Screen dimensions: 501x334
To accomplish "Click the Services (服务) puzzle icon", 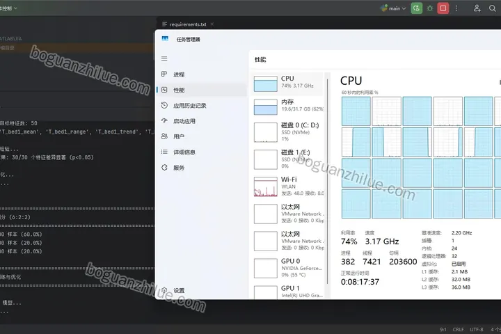I will tap(164, 167).
